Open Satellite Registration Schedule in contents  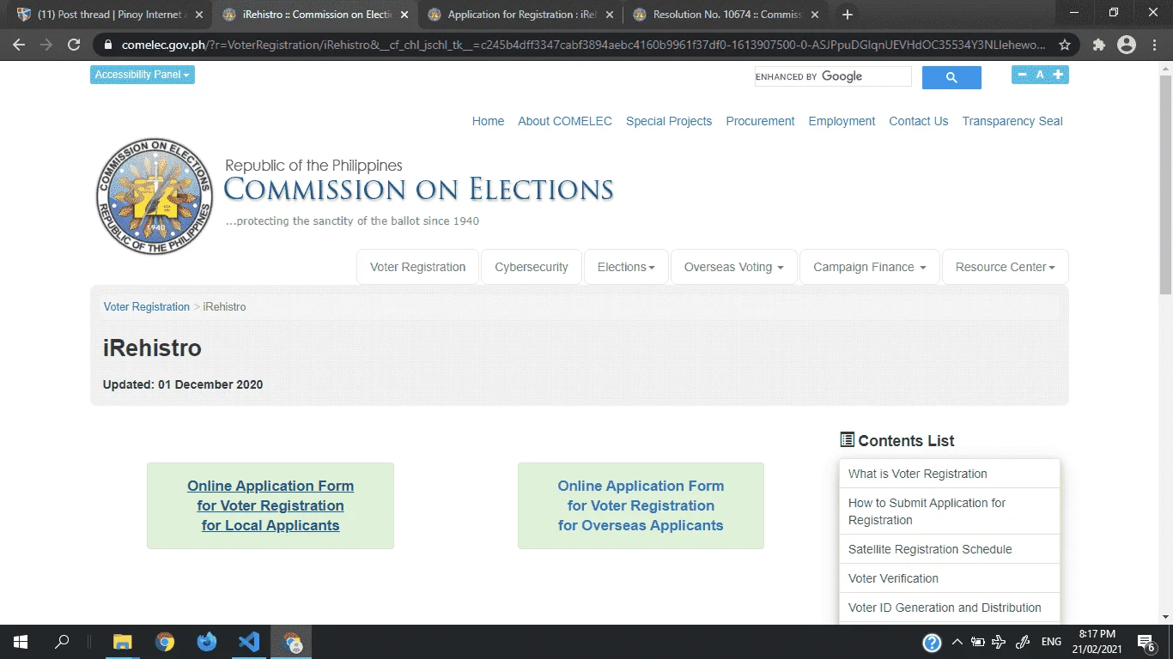point(950,549)
